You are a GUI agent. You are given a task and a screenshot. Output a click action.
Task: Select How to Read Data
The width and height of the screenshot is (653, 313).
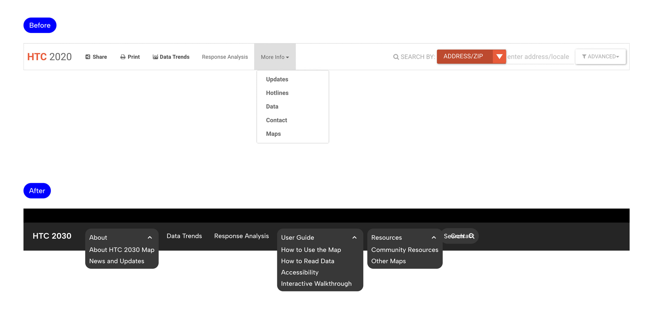point(308,261)
